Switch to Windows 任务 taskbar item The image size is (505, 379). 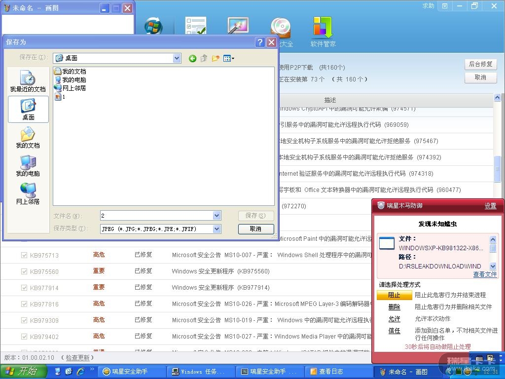point(201,372)
